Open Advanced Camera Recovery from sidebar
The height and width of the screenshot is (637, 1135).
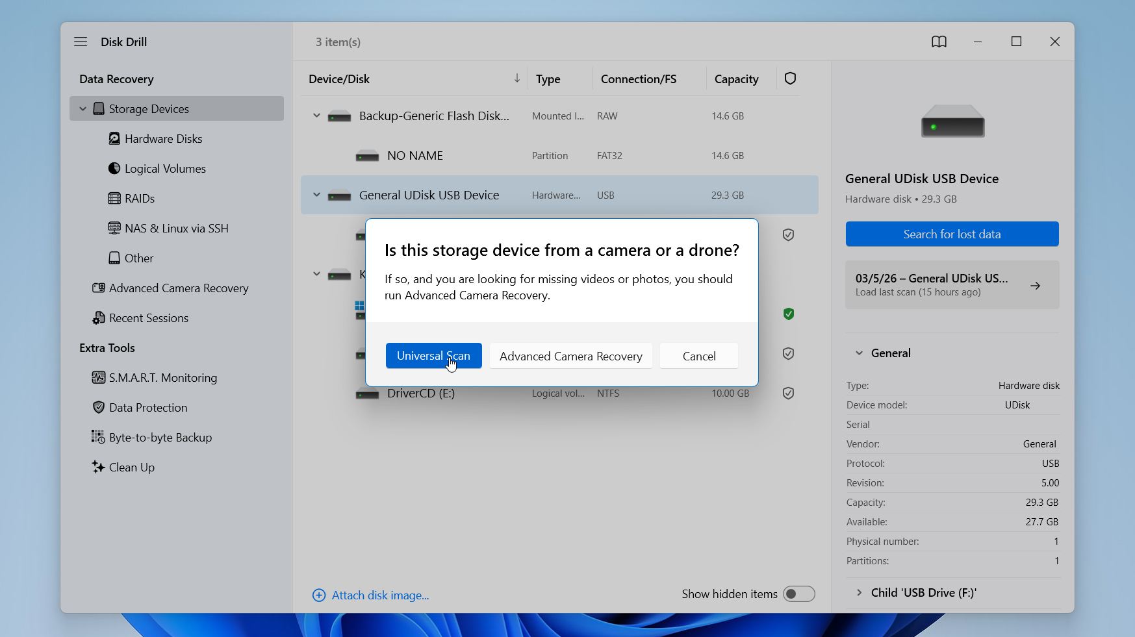[x=179, y=288]
